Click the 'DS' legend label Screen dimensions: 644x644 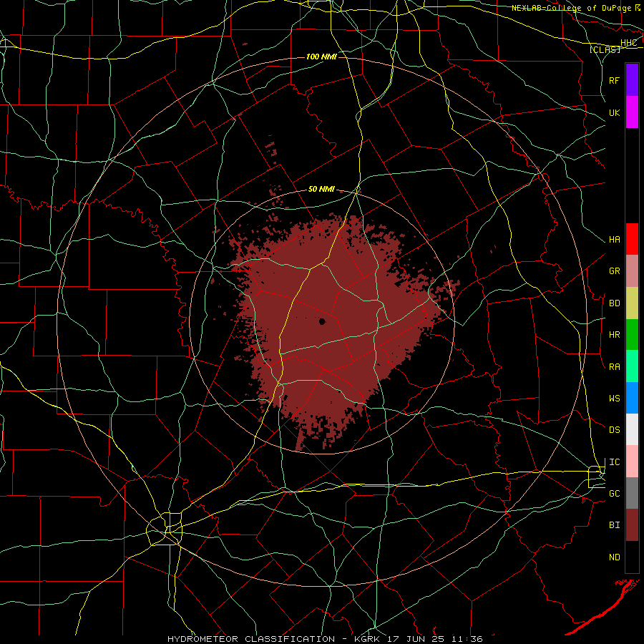614,430
